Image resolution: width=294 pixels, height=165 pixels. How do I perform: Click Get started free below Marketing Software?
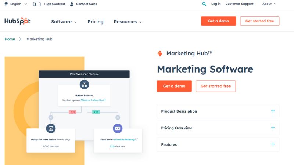(x=216, y=86)
